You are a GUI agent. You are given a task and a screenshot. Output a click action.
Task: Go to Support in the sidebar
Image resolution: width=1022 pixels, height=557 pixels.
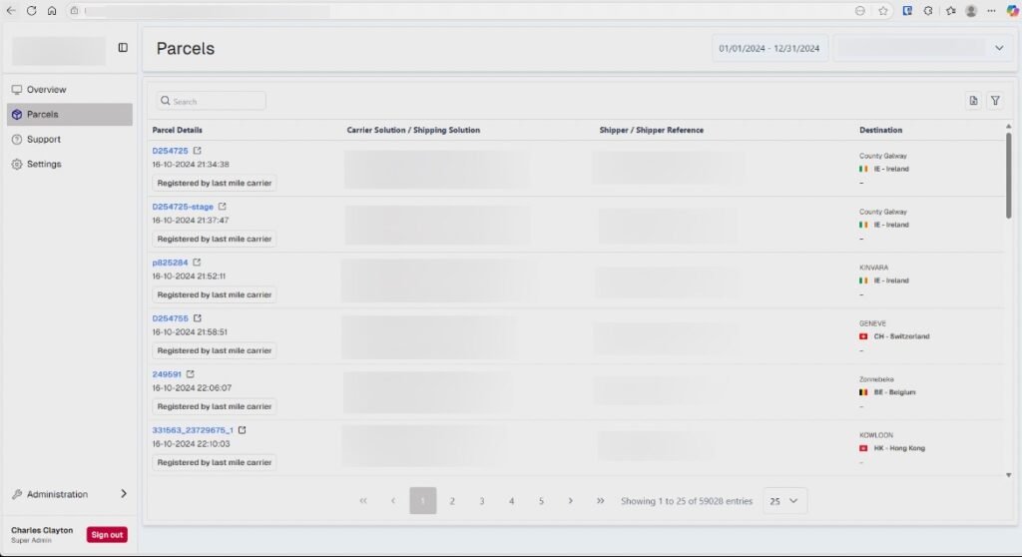43,140
